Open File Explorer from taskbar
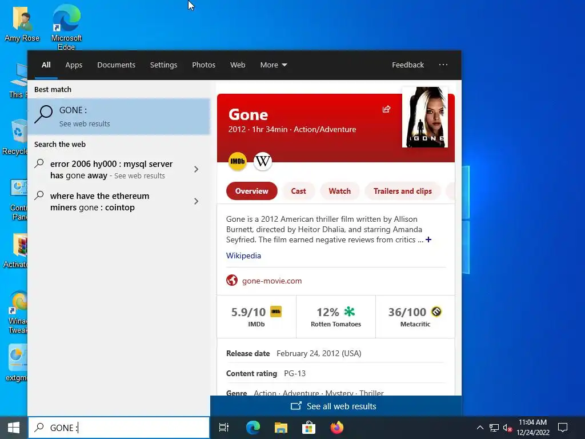585x439 pixels. pyautogui.click(x=281, y=428)
